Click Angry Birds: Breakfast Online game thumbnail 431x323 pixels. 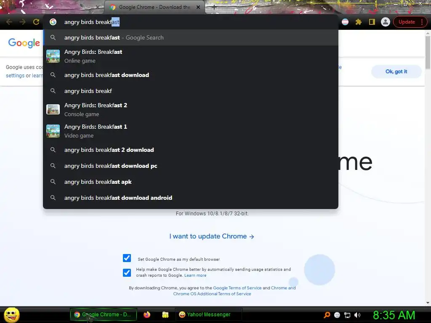pos(53,56)
